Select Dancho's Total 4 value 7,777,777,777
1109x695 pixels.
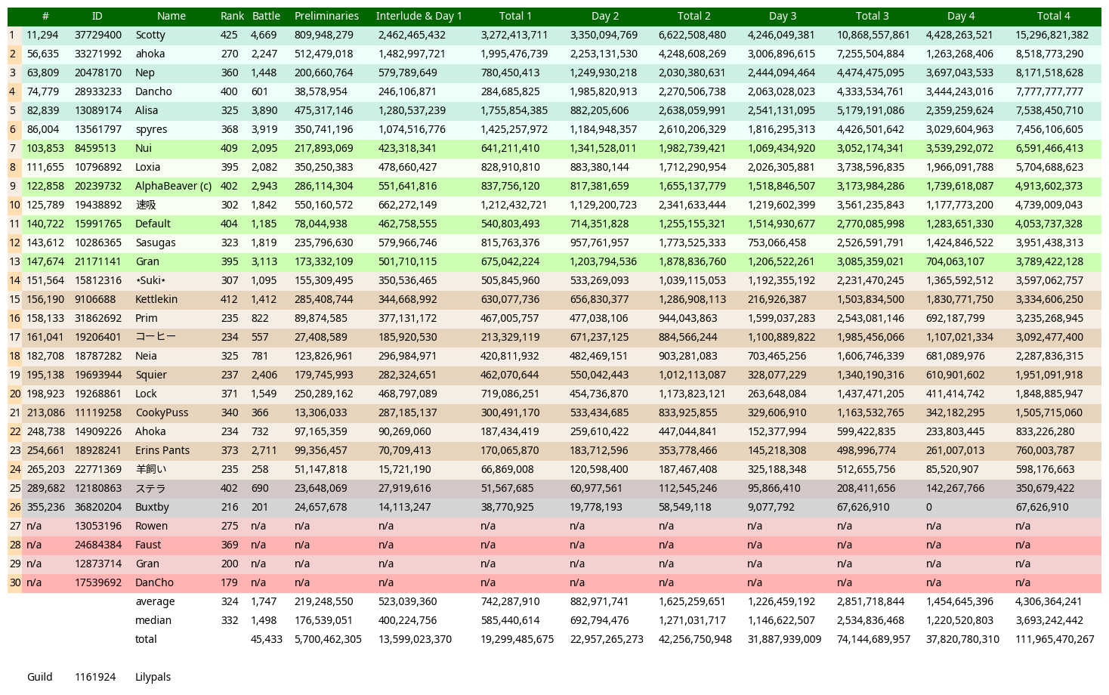pos(1049,91)
